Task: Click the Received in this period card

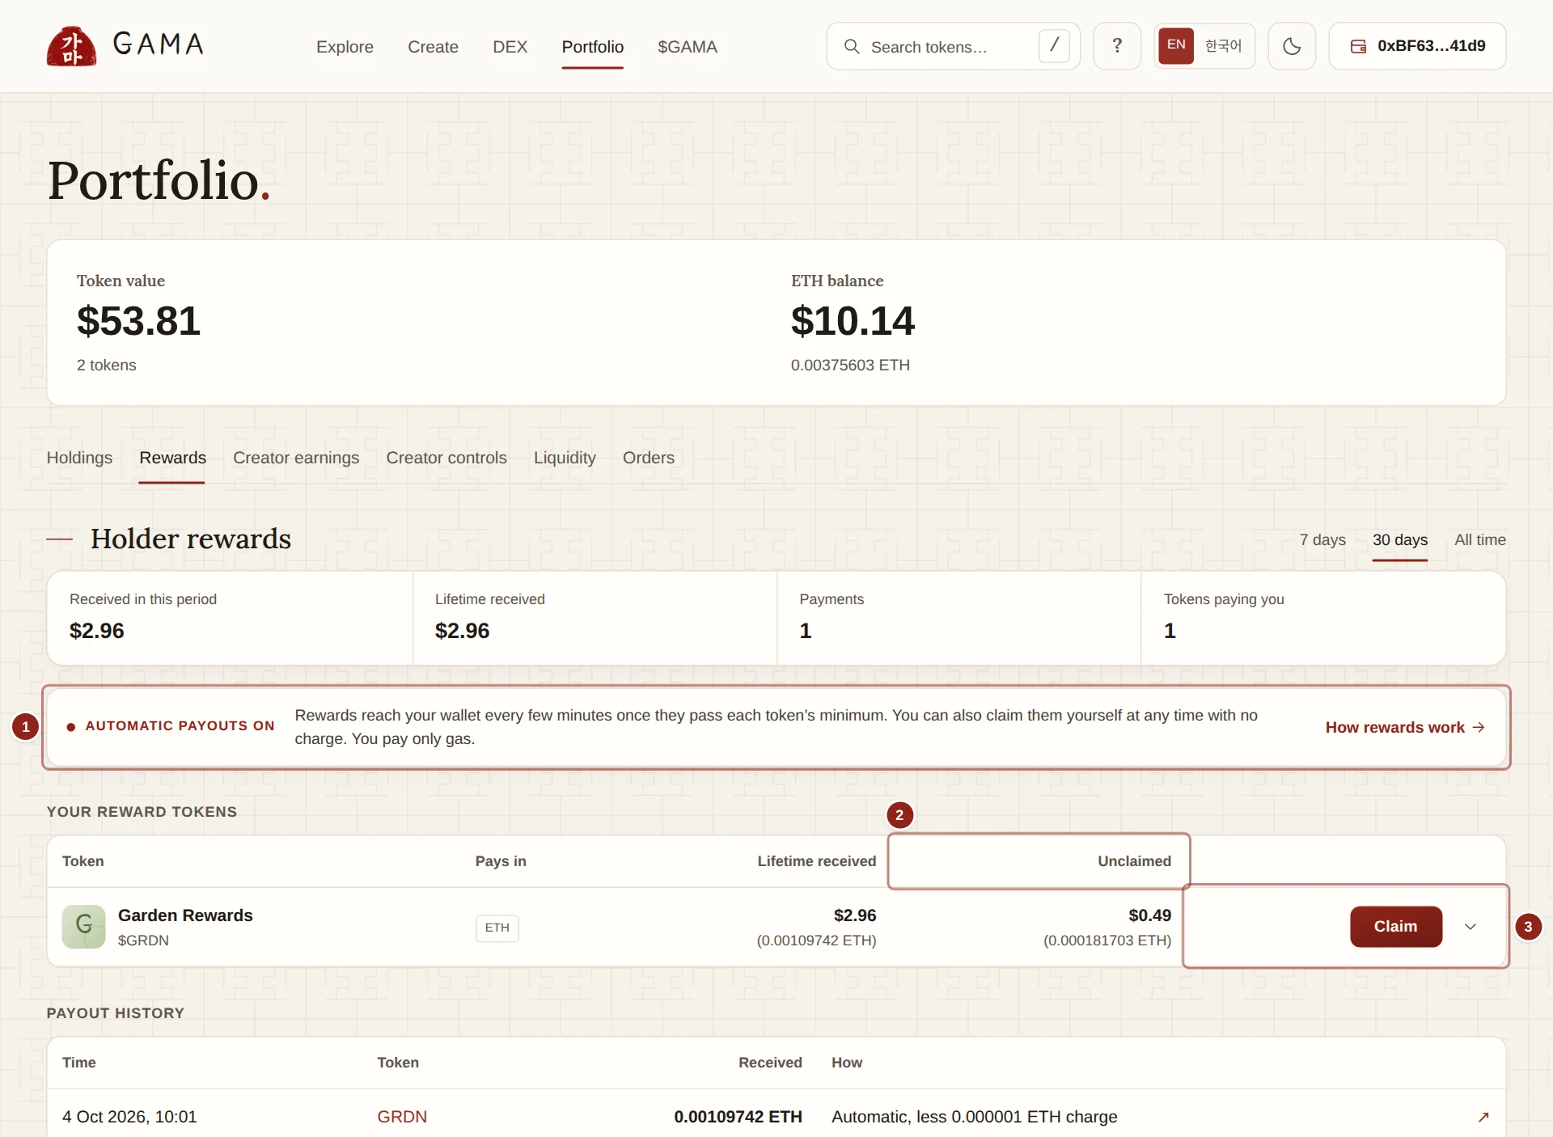Action: click(231, 619)
